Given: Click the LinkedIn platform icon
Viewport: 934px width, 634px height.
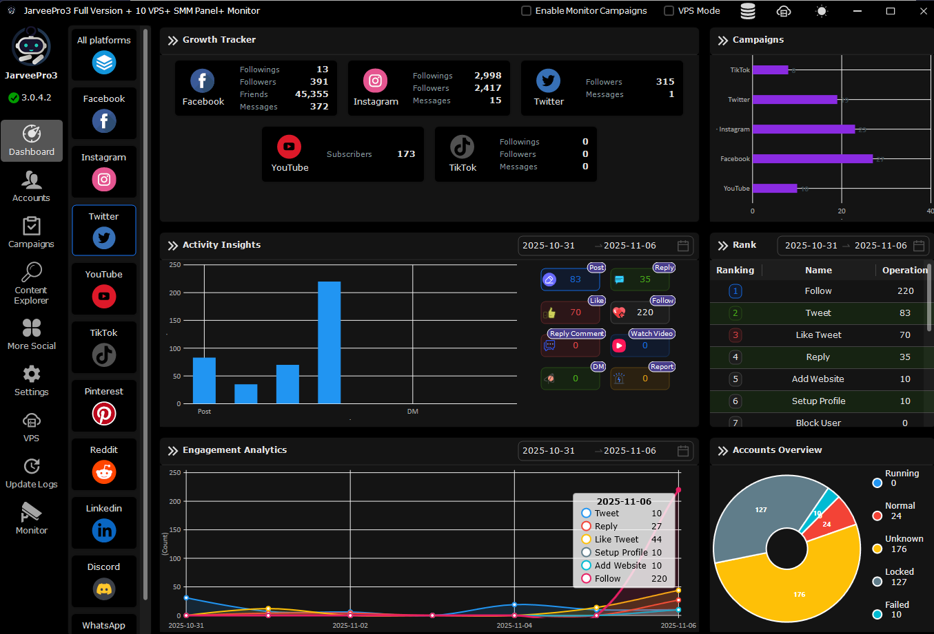Looking at the screenshot, I should [104, 530].
